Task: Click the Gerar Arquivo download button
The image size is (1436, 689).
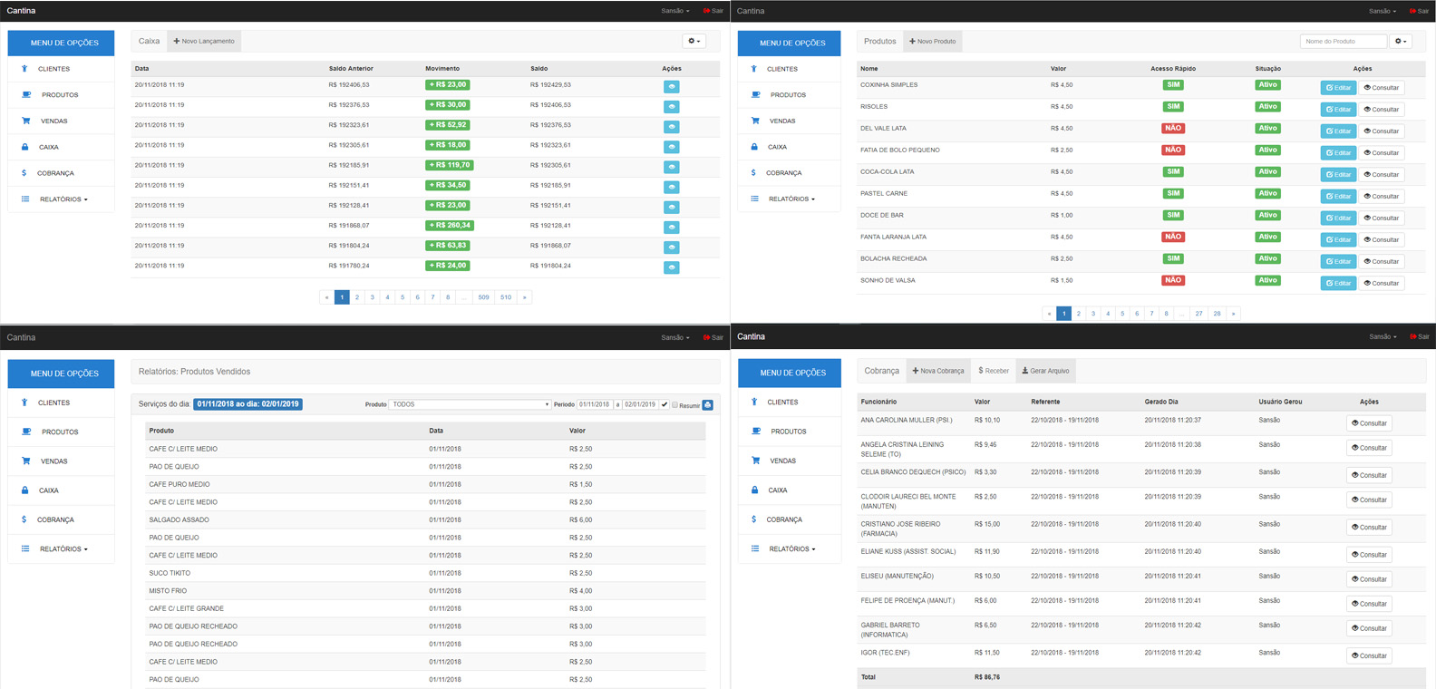Action: pyautogui.click(x=1045, y=371)
